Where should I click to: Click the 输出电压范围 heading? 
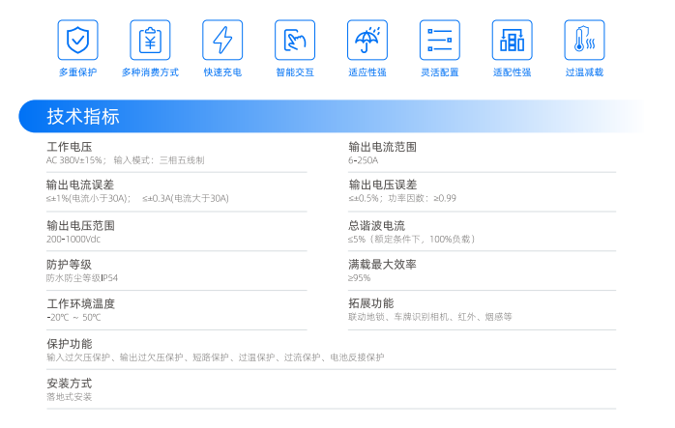[80, 225]
